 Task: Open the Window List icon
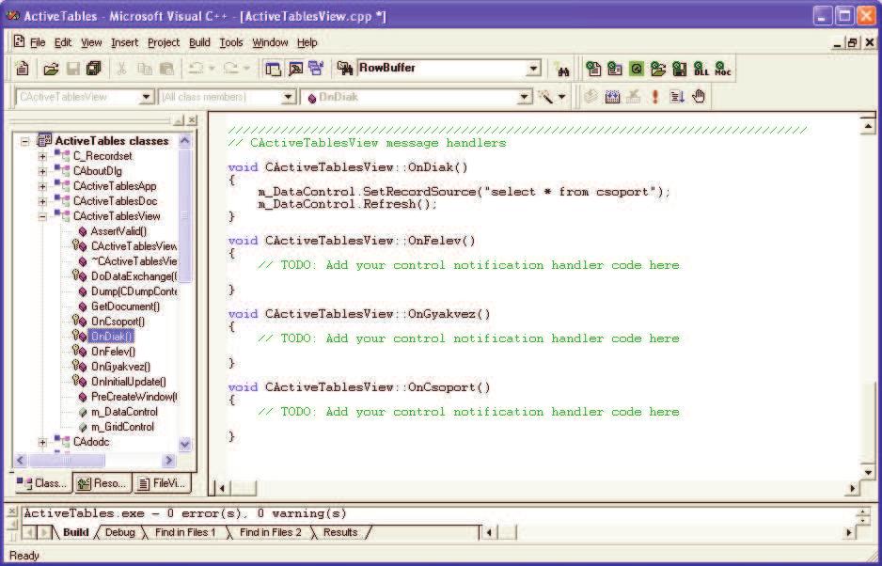pos(317,69)
